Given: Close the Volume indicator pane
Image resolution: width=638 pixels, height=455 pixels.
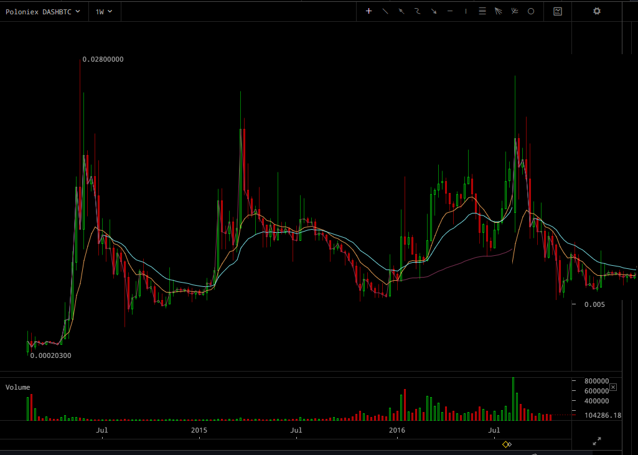Looking at the screenshot, I should point(613,387).
